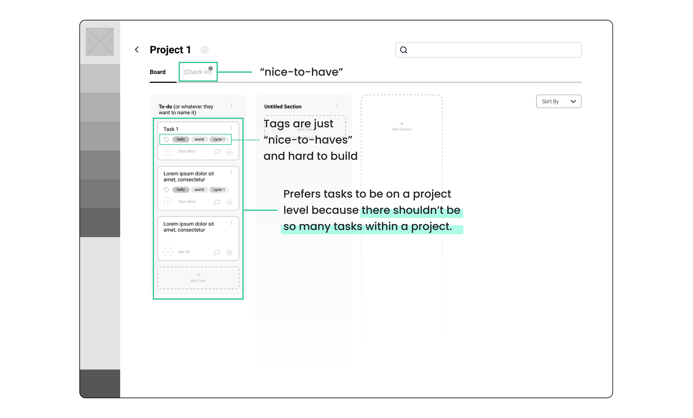Open the three-dot menu of the To-do section
The width and height of the screenshot is (693, 418).
click(231, 106)
